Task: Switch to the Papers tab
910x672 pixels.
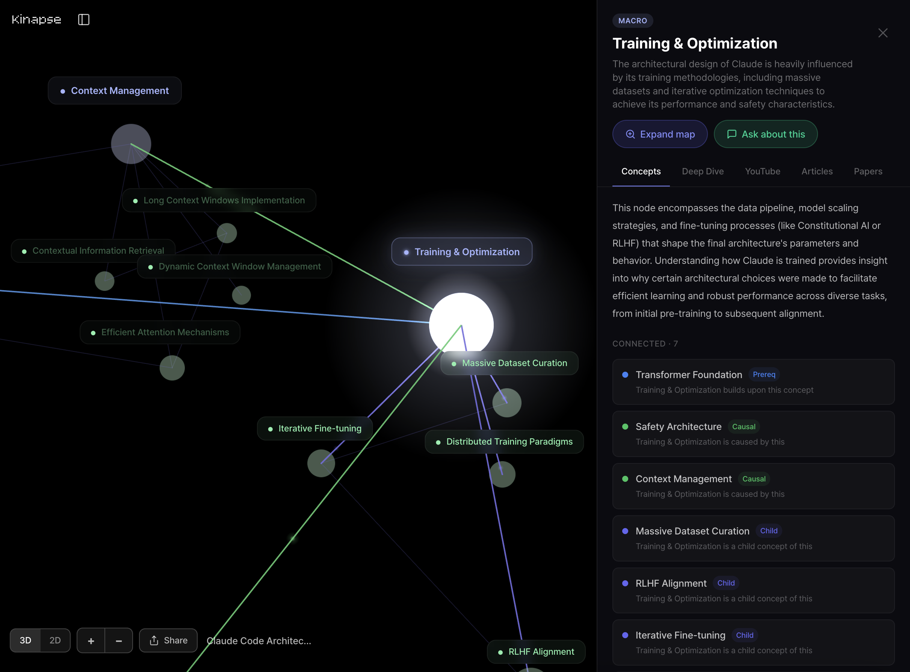Action: click(x=868, y=171)
